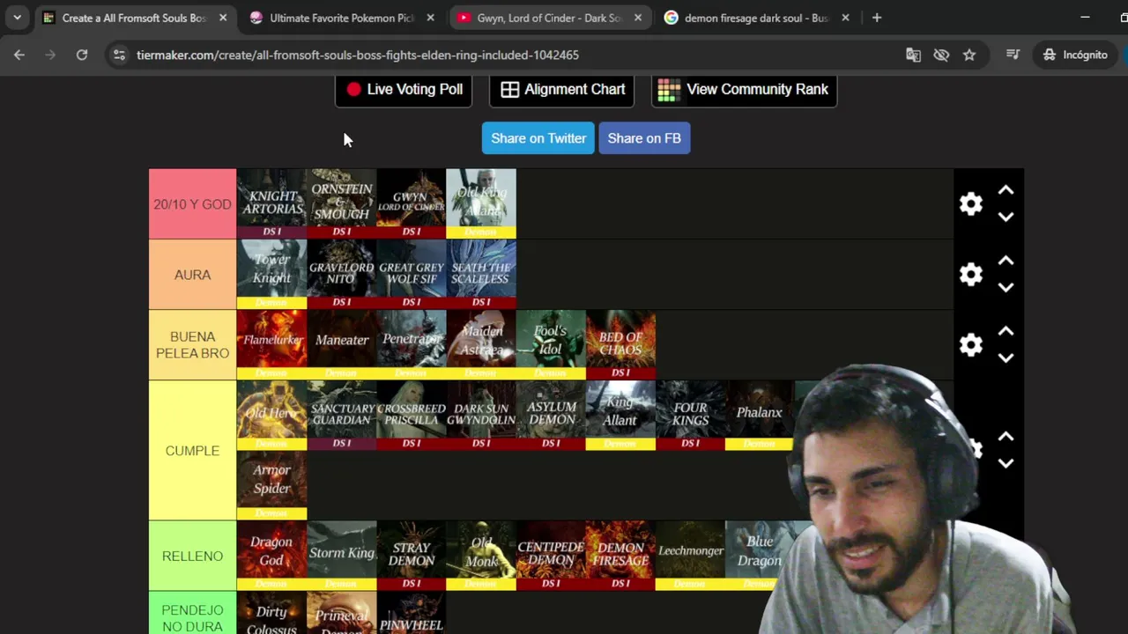Open settings gear for BUENA PELEA BRO tier
The height and width of the screenshot is (634, 1128).
pos(970,345)
